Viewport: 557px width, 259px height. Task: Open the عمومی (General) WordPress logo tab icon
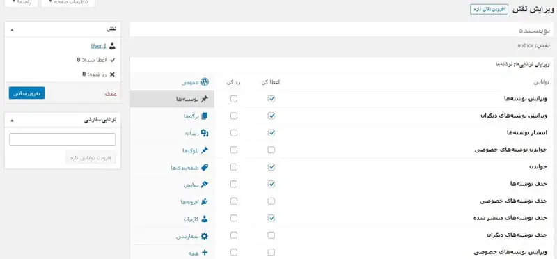click(204, 82)
